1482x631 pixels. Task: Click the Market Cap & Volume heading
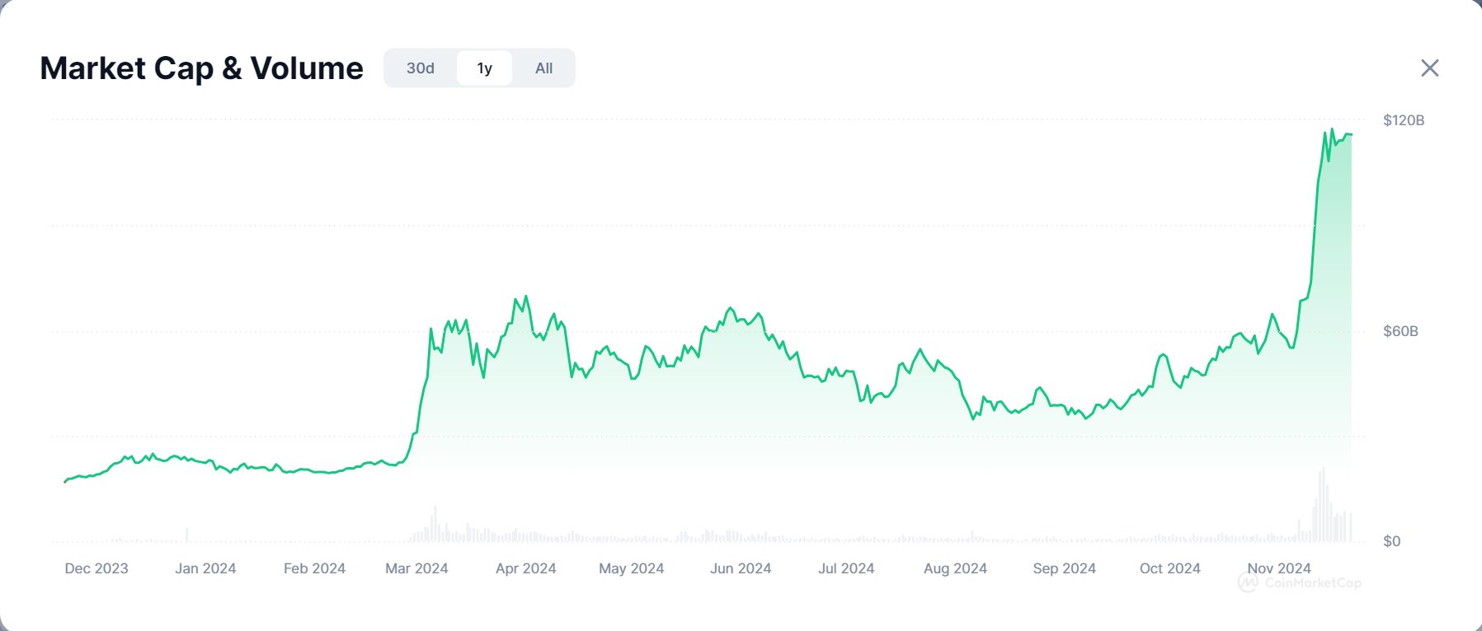[201, 68]
